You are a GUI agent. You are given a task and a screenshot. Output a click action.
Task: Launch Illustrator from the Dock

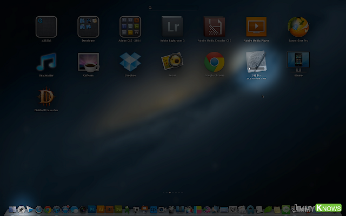pyautogui.click(x=101, y=209)
